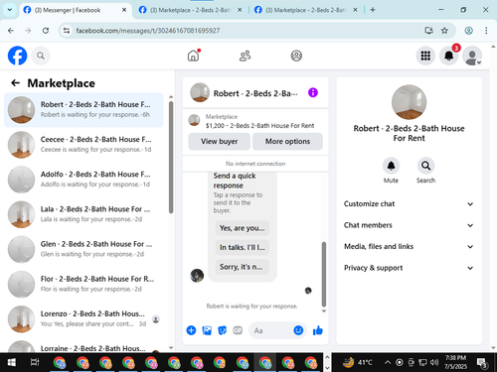Viewport: 497px width, 372px height.
Task: Click the message input field Aa
Action: pyautogui.click(x=271, y=330)
